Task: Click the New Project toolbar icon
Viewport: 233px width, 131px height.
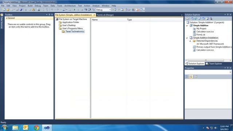Action: click(4, 10)
